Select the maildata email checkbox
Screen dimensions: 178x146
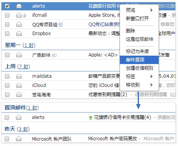click(x=7, y=76)
